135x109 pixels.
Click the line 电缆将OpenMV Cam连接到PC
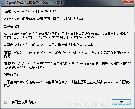pos(24,67)
